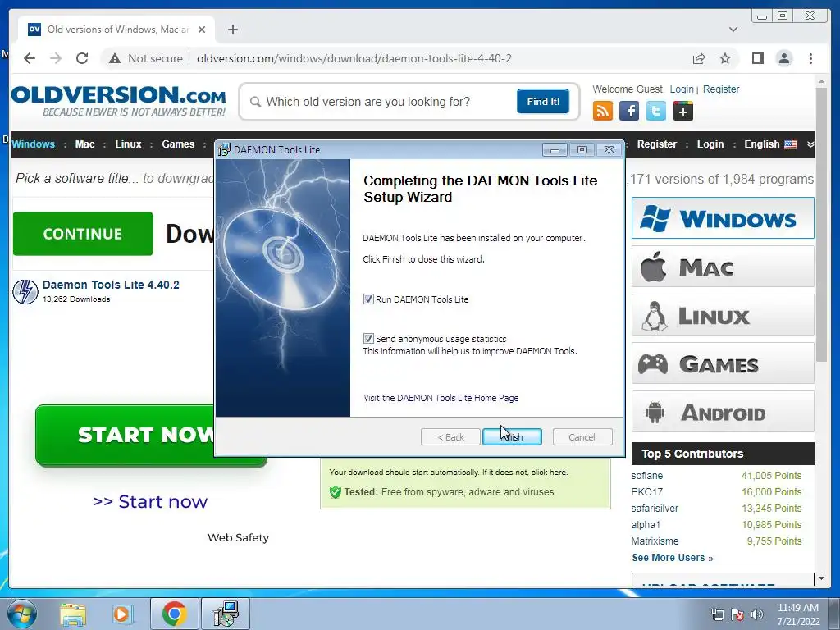Image resolution: width=840 pixels, height=630 pixels.
Task: Click the network tray icon
Action: 717,614
